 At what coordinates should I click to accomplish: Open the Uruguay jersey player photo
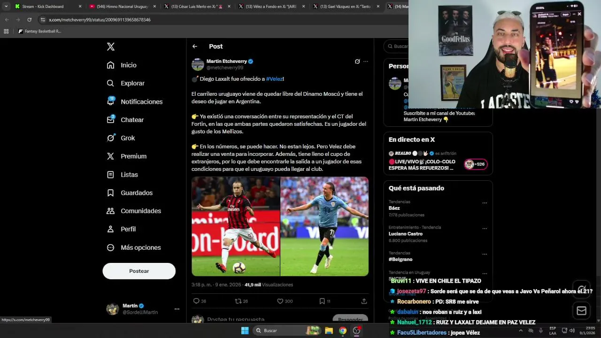324,226
